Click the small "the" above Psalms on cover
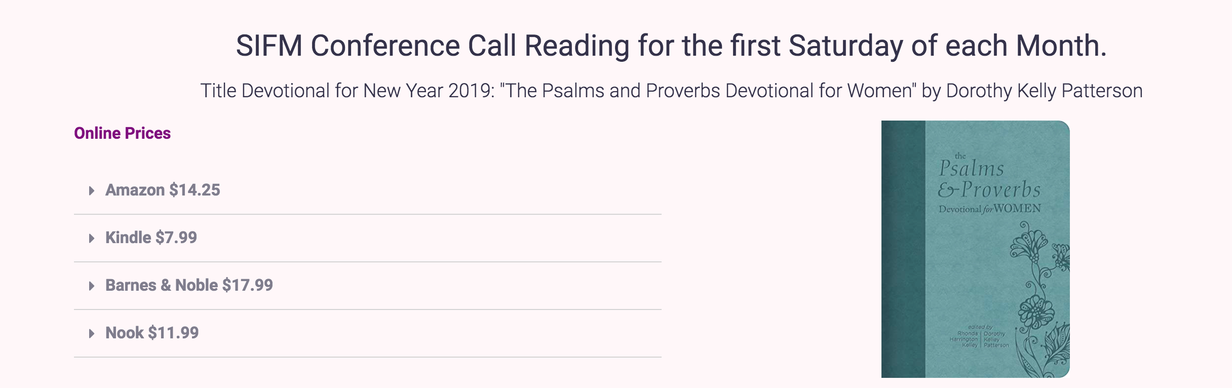1232x388 pixels. point(960,156)
